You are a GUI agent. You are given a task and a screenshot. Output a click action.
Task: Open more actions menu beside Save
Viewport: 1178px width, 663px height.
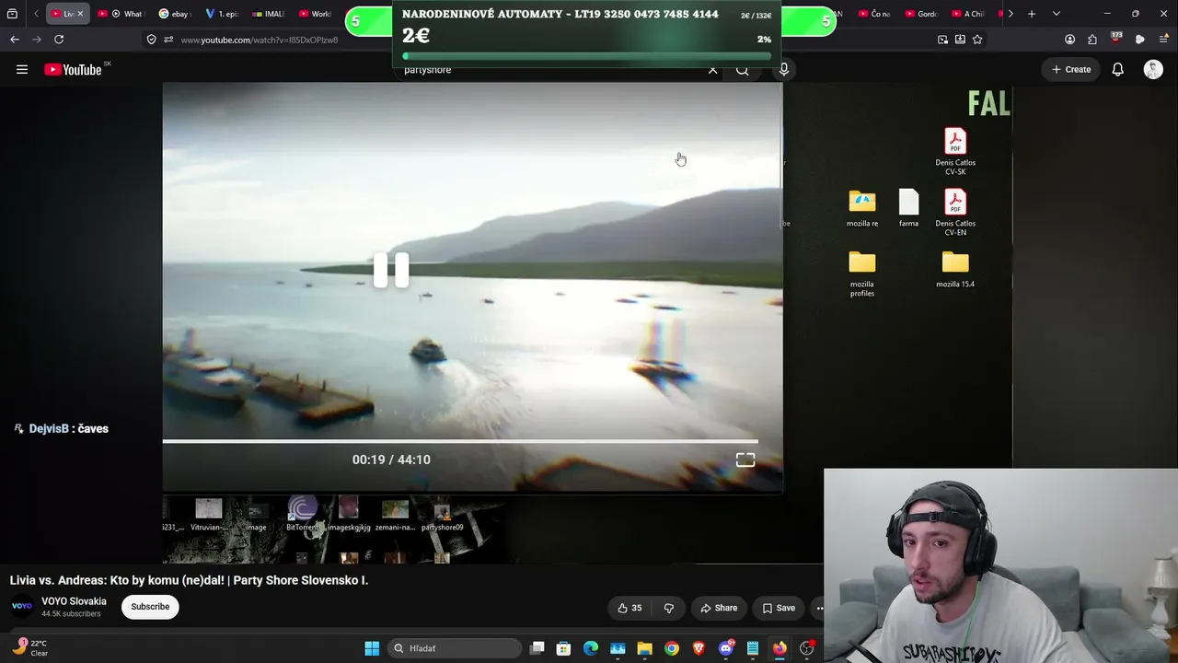[x=820, y=608]
